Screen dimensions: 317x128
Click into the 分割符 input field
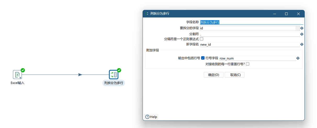(250, 34)
